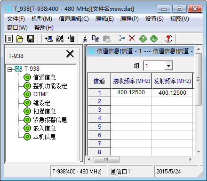Viewport: 207px width, 181px height.
Task: Select channel row 7 header
Action: (99, 143)
